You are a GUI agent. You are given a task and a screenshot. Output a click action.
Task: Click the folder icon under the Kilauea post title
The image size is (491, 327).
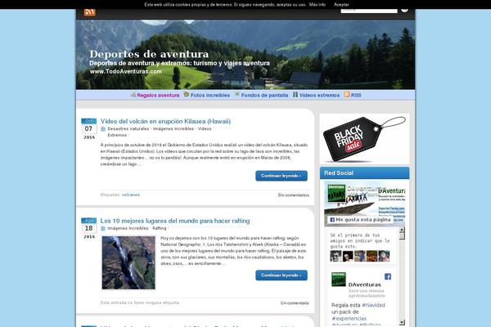pos(103,129)
